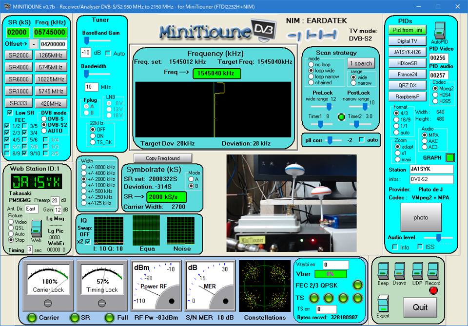
Task: Click the Carrier lock LED
Action: pyautogui.click(x=32, y=318)
